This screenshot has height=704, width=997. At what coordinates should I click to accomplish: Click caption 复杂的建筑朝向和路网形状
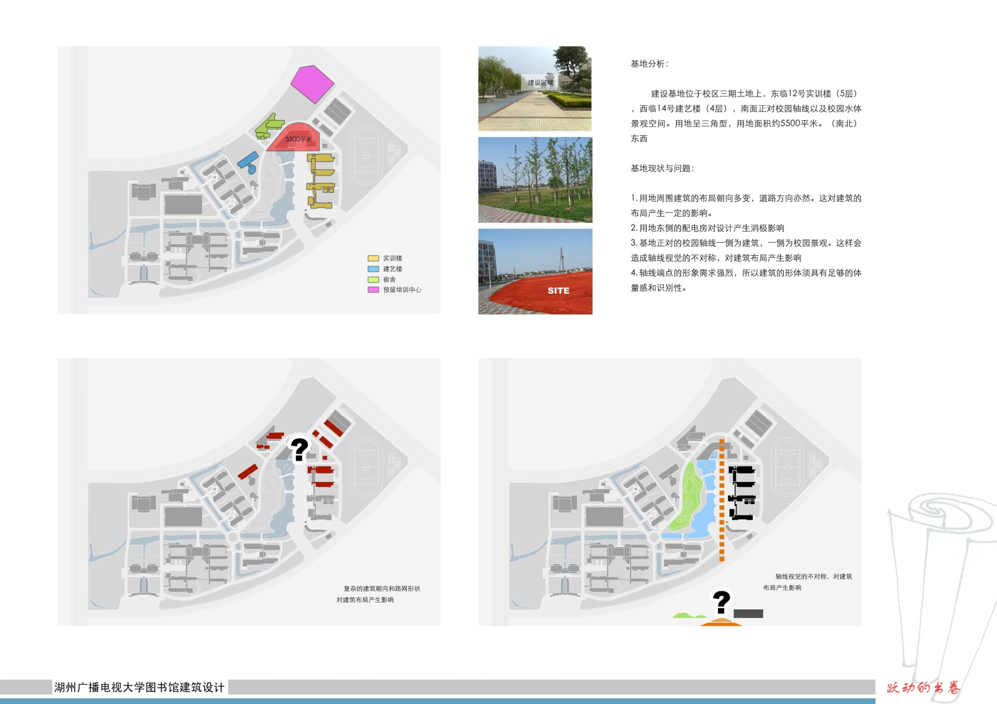tap(382, 588)
